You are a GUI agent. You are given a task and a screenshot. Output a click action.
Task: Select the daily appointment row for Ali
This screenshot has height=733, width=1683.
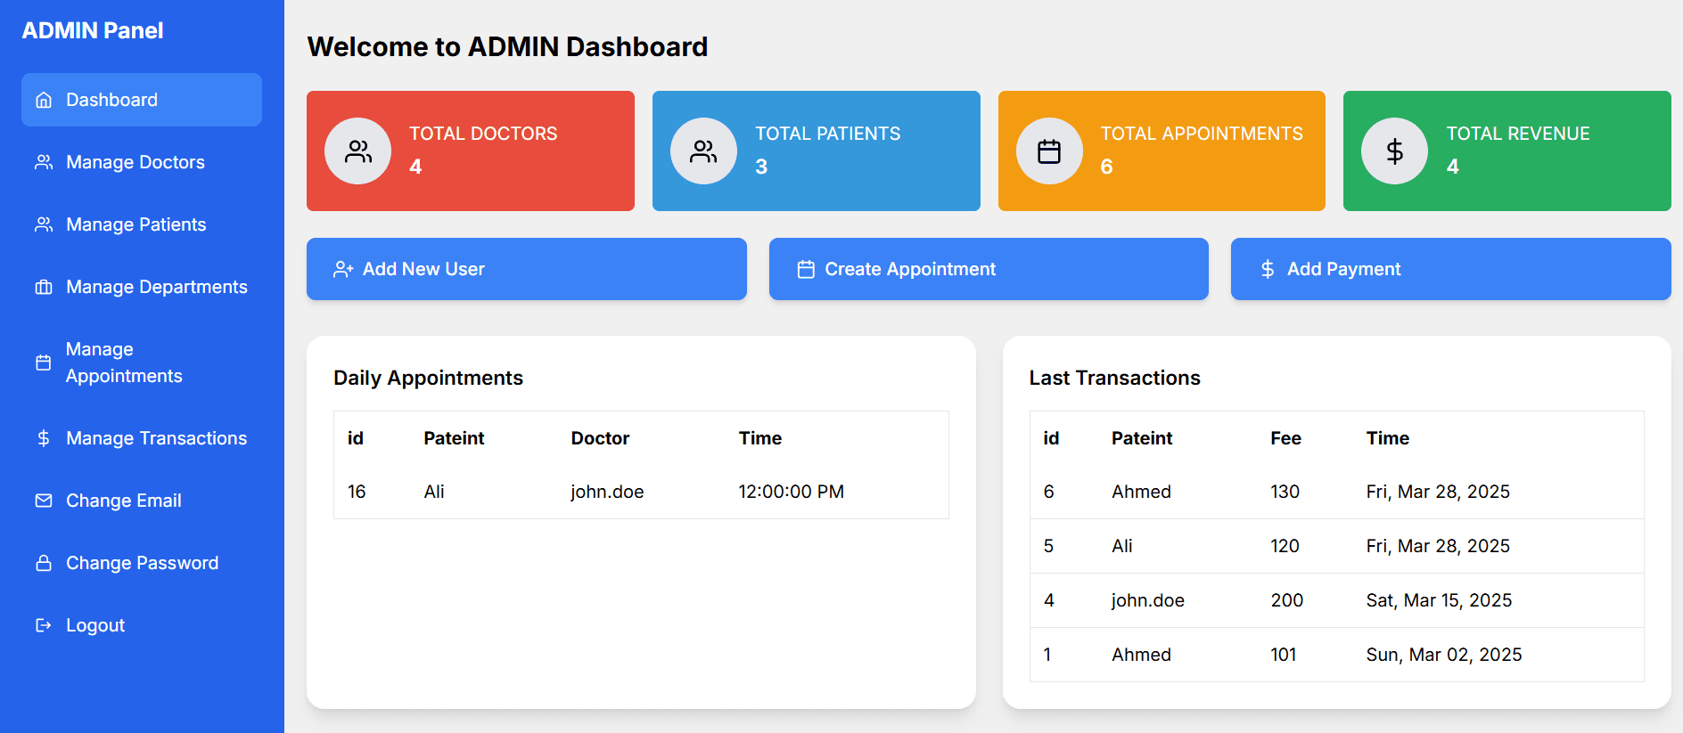(x=640, y=492)
